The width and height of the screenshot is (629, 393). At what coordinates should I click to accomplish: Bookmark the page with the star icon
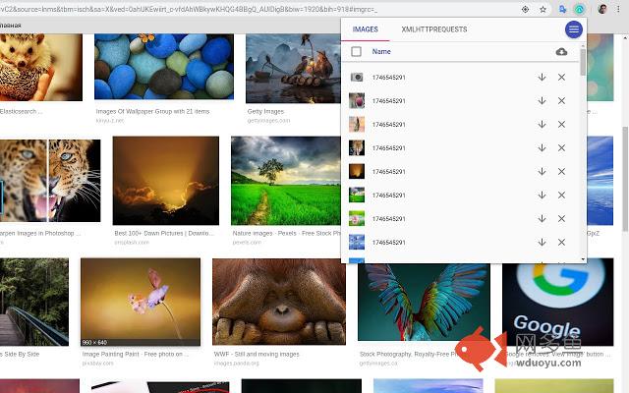(x=543, y=9)
